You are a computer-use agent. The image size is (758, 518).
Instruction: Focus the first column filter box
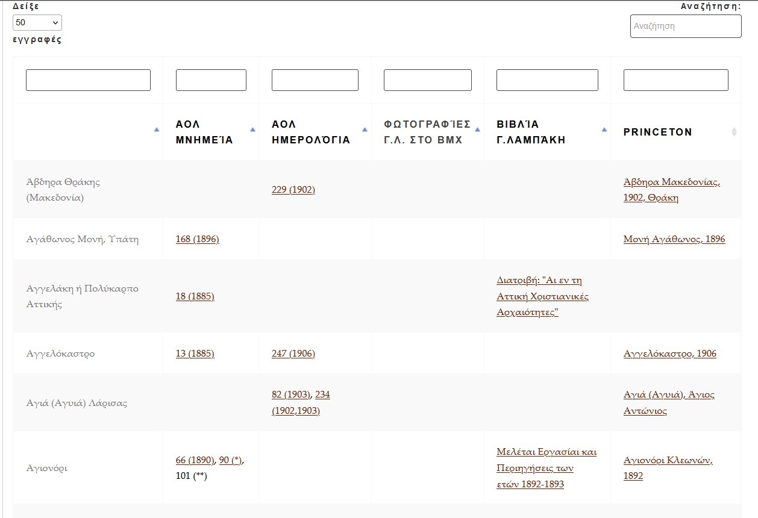[88, 80]
